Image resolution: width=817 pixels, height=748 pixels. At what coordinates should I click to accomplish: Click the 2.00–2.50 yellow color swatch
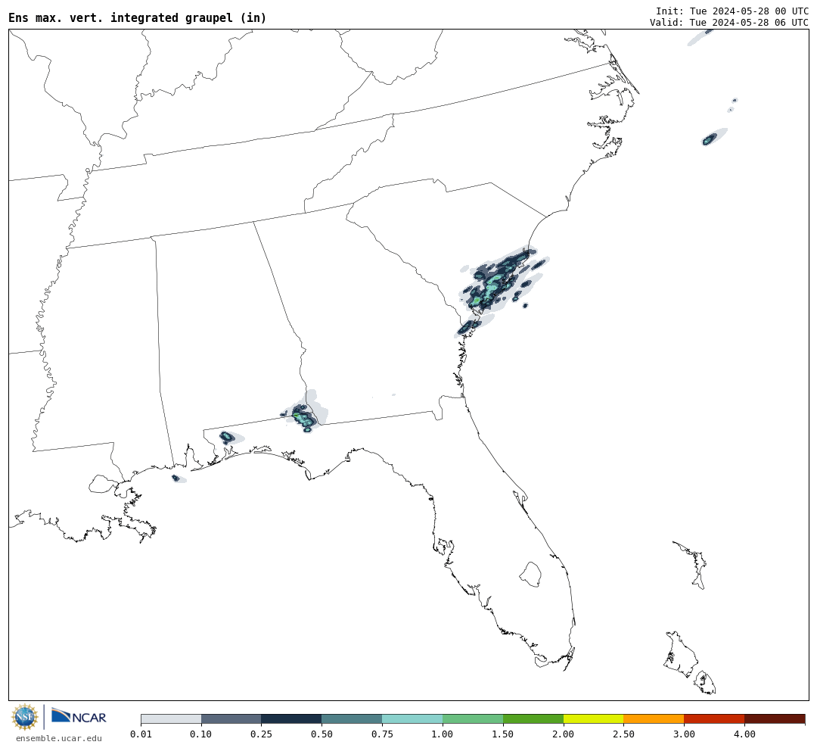pyautogui.click(x=594, y=719)
